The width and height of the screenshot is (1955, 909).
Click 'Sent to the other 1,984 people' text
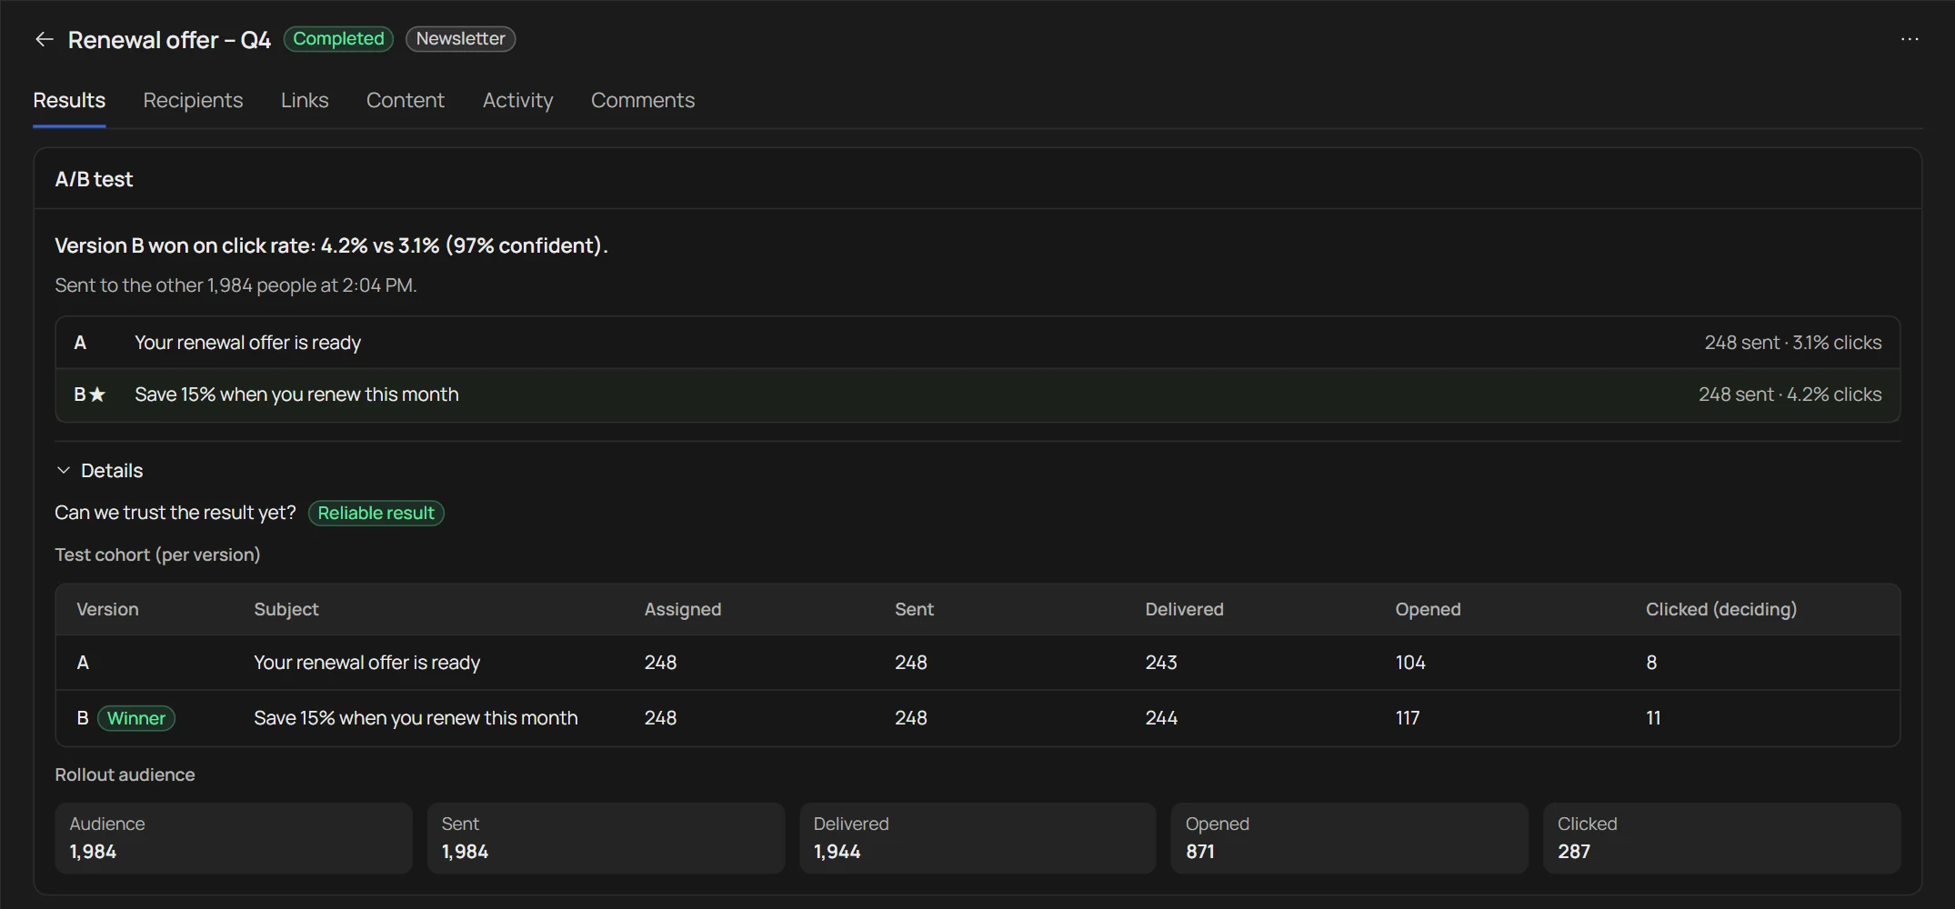tap(236, 285)
